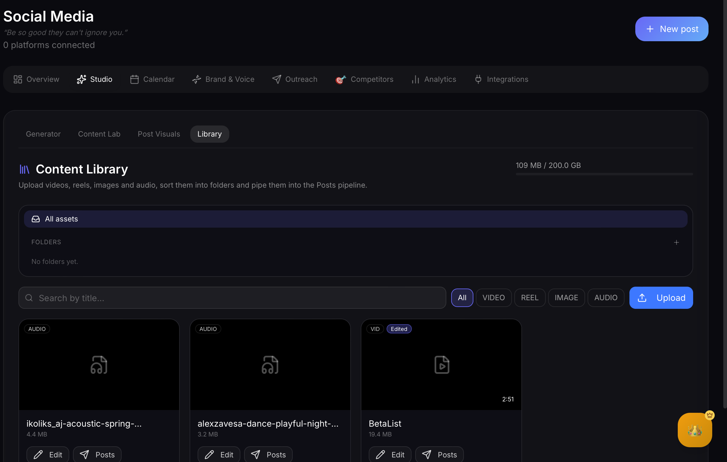Screen dimensions: 727x462
Task: Click the Calendar icon in navigation
Action: (x=134, y=79)
